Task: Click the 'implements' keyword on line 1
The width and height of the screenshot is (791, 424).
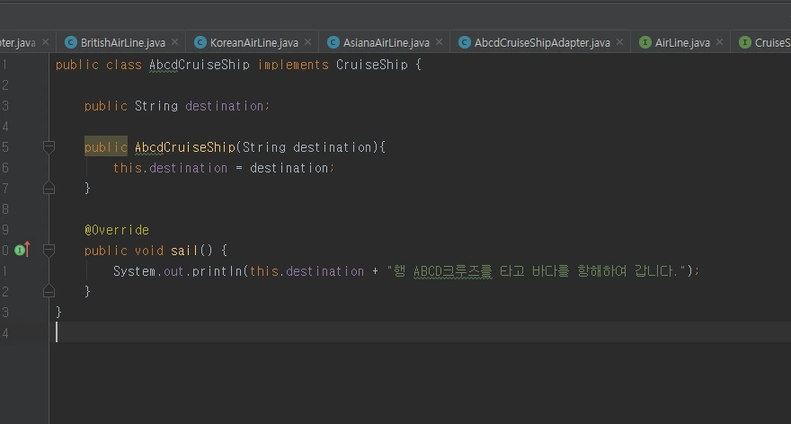Action: tap(293, 65)
